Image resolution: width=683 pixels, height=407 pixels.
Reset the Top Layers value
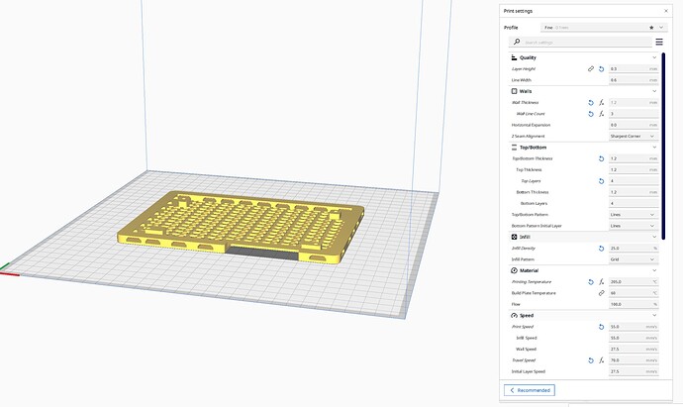601,181
